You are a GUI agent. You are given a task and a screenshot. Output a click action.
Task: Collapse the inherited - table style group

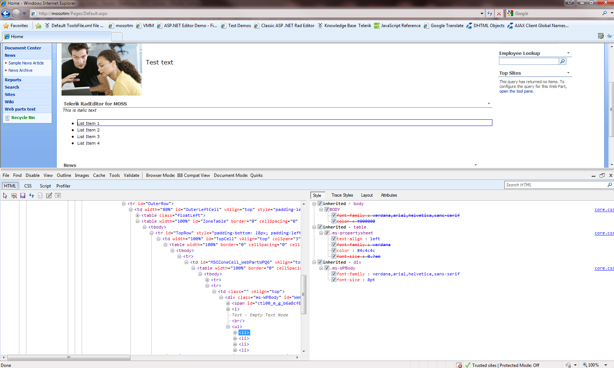pos(314,227)
